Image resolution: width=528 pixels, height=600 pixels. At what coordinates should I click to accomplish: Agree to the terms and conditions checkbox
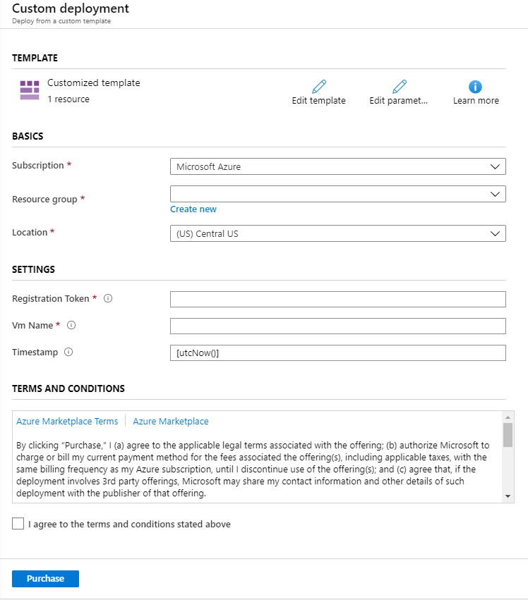[x=18, y=525]
